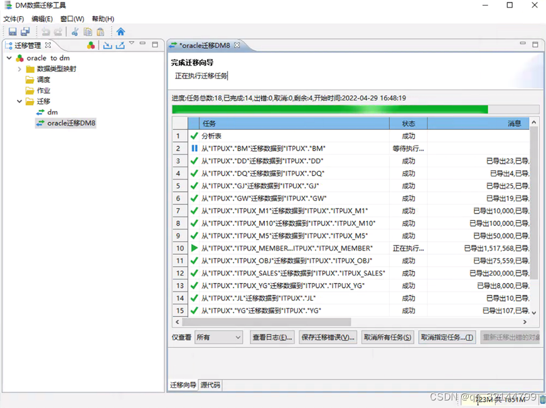Click the Cut scissors icon
The height and width of the screenshot is (408, 546).
pyautogui.click(x=75, y=31)
